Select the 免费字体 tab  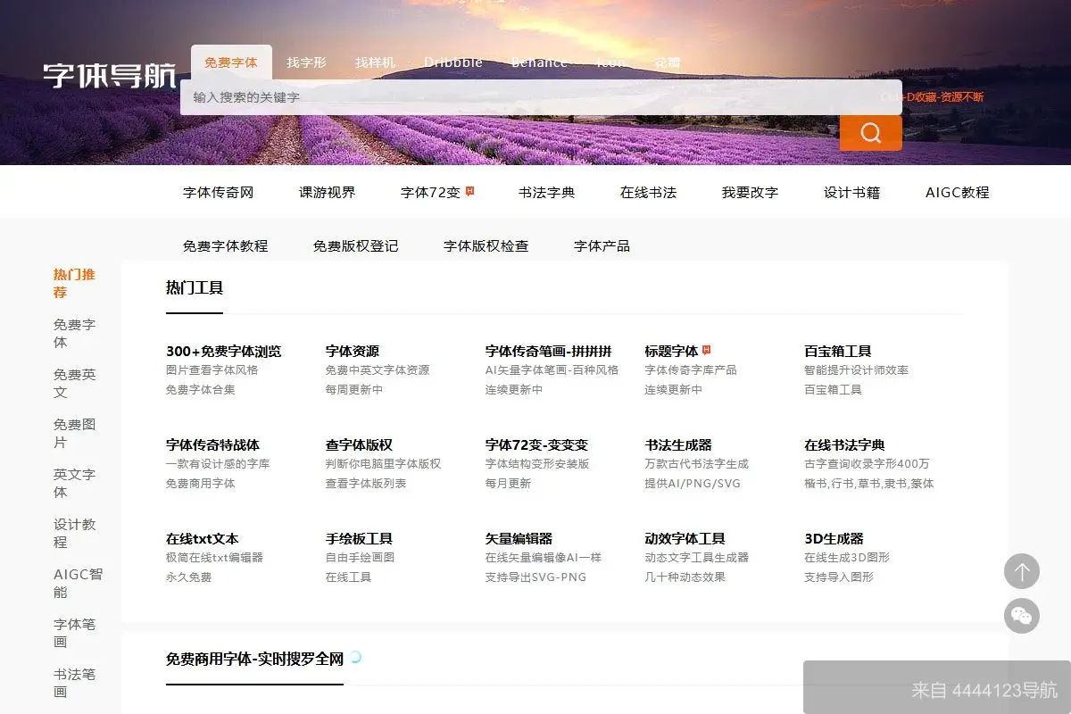tap(231, 62)
